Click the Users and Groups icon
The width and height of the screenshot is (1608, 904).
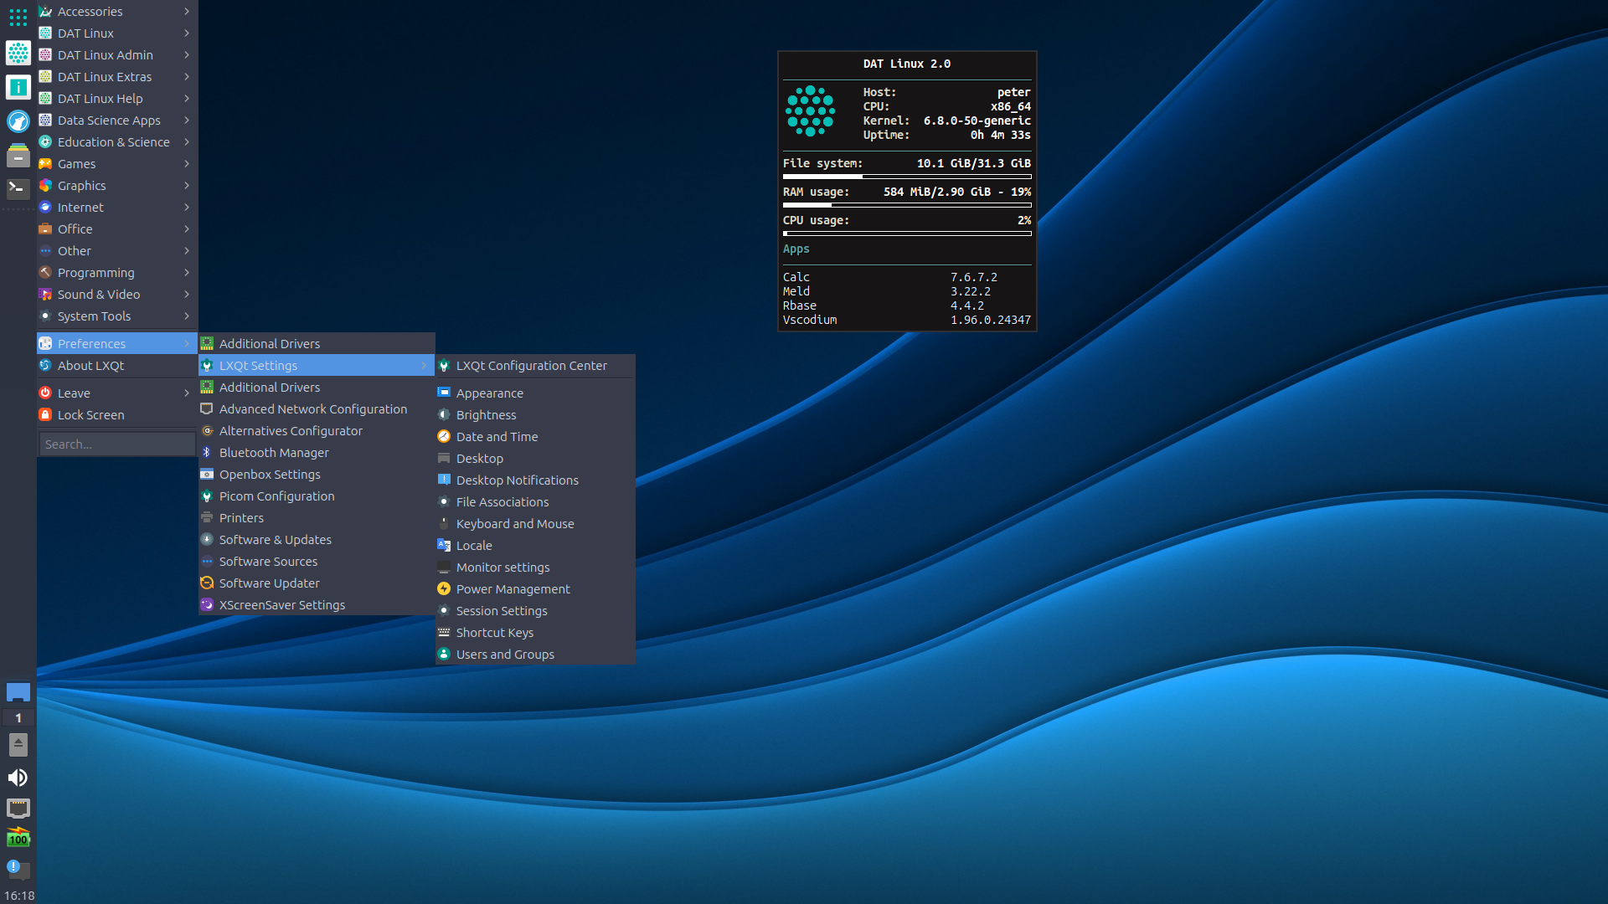(444, 654)
